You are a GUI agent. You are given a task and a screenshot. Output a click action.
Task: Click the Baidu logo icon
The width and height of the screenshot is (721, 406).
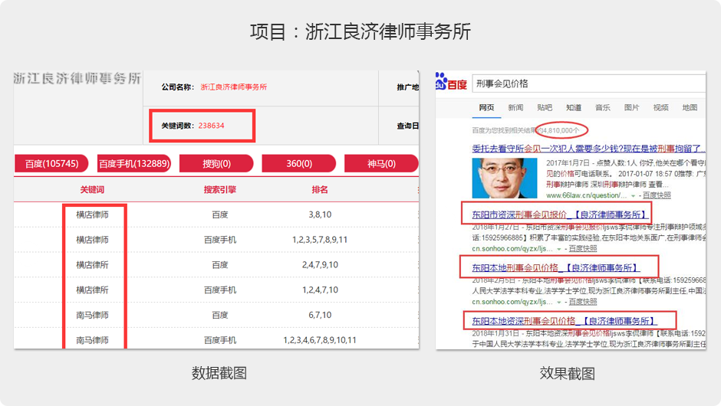tap(451, 82)
